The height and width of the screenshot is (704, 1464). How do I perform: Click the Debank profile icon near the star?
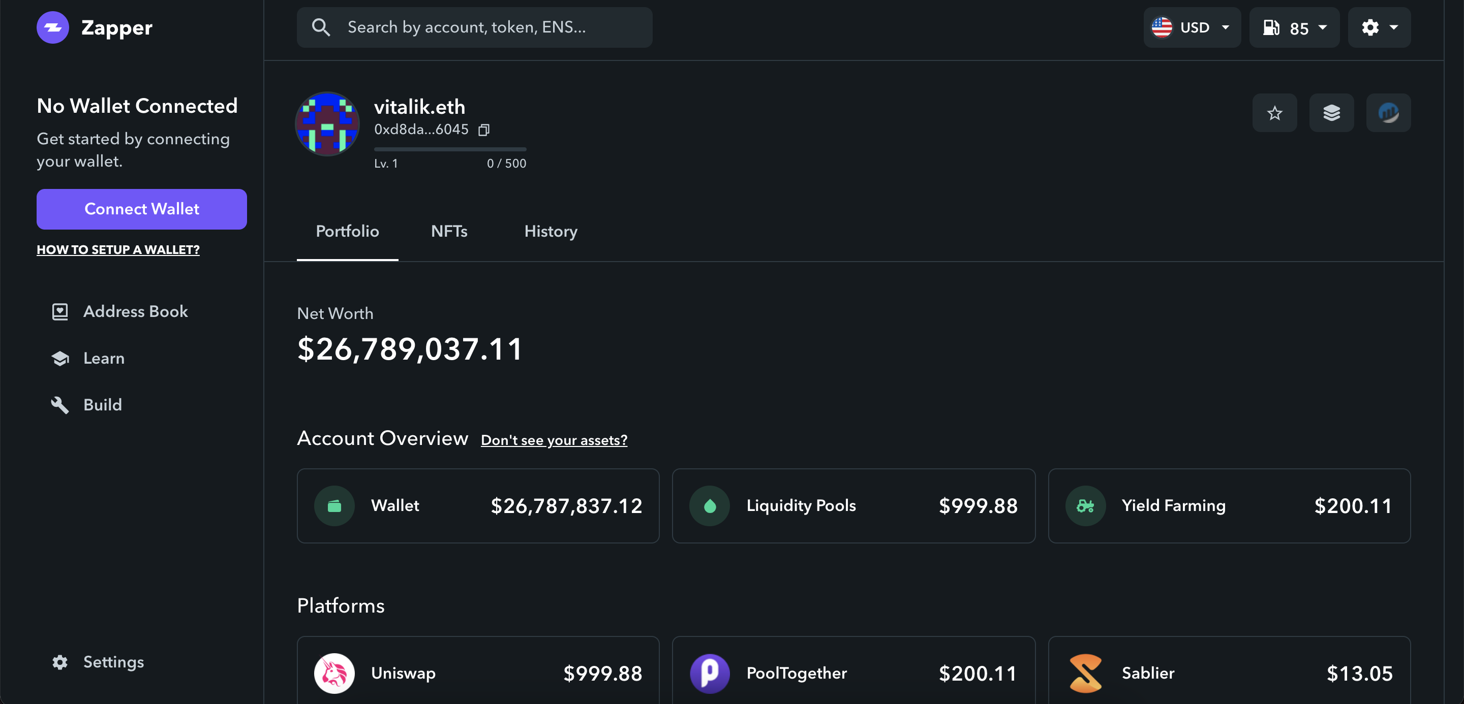point(1388,113)
